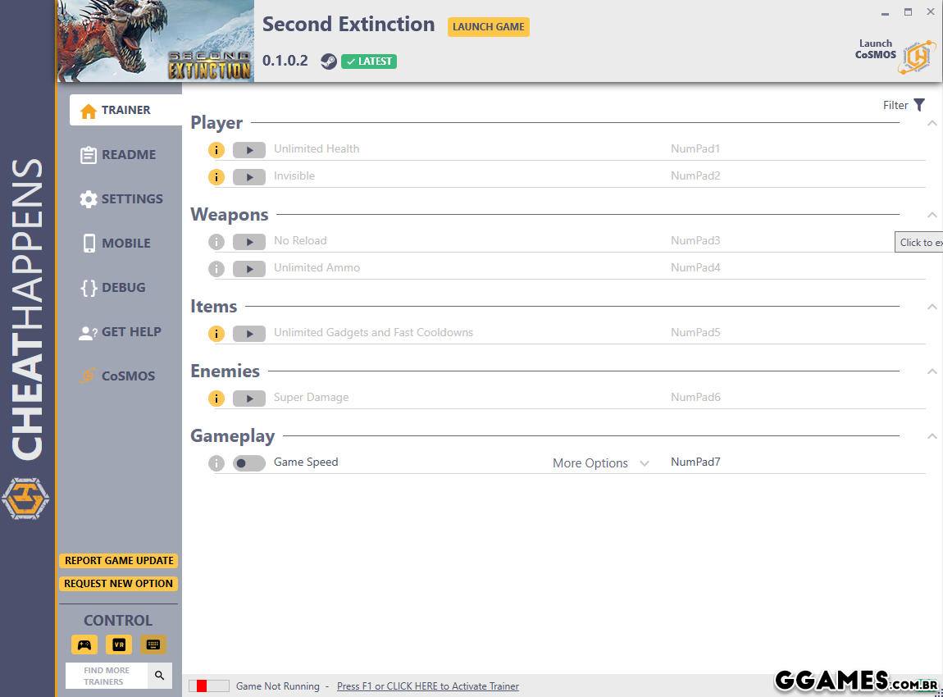943x697 pixels.
Task: Activate the Invisible cheat play toggle
Action: (x=248, y=177)
